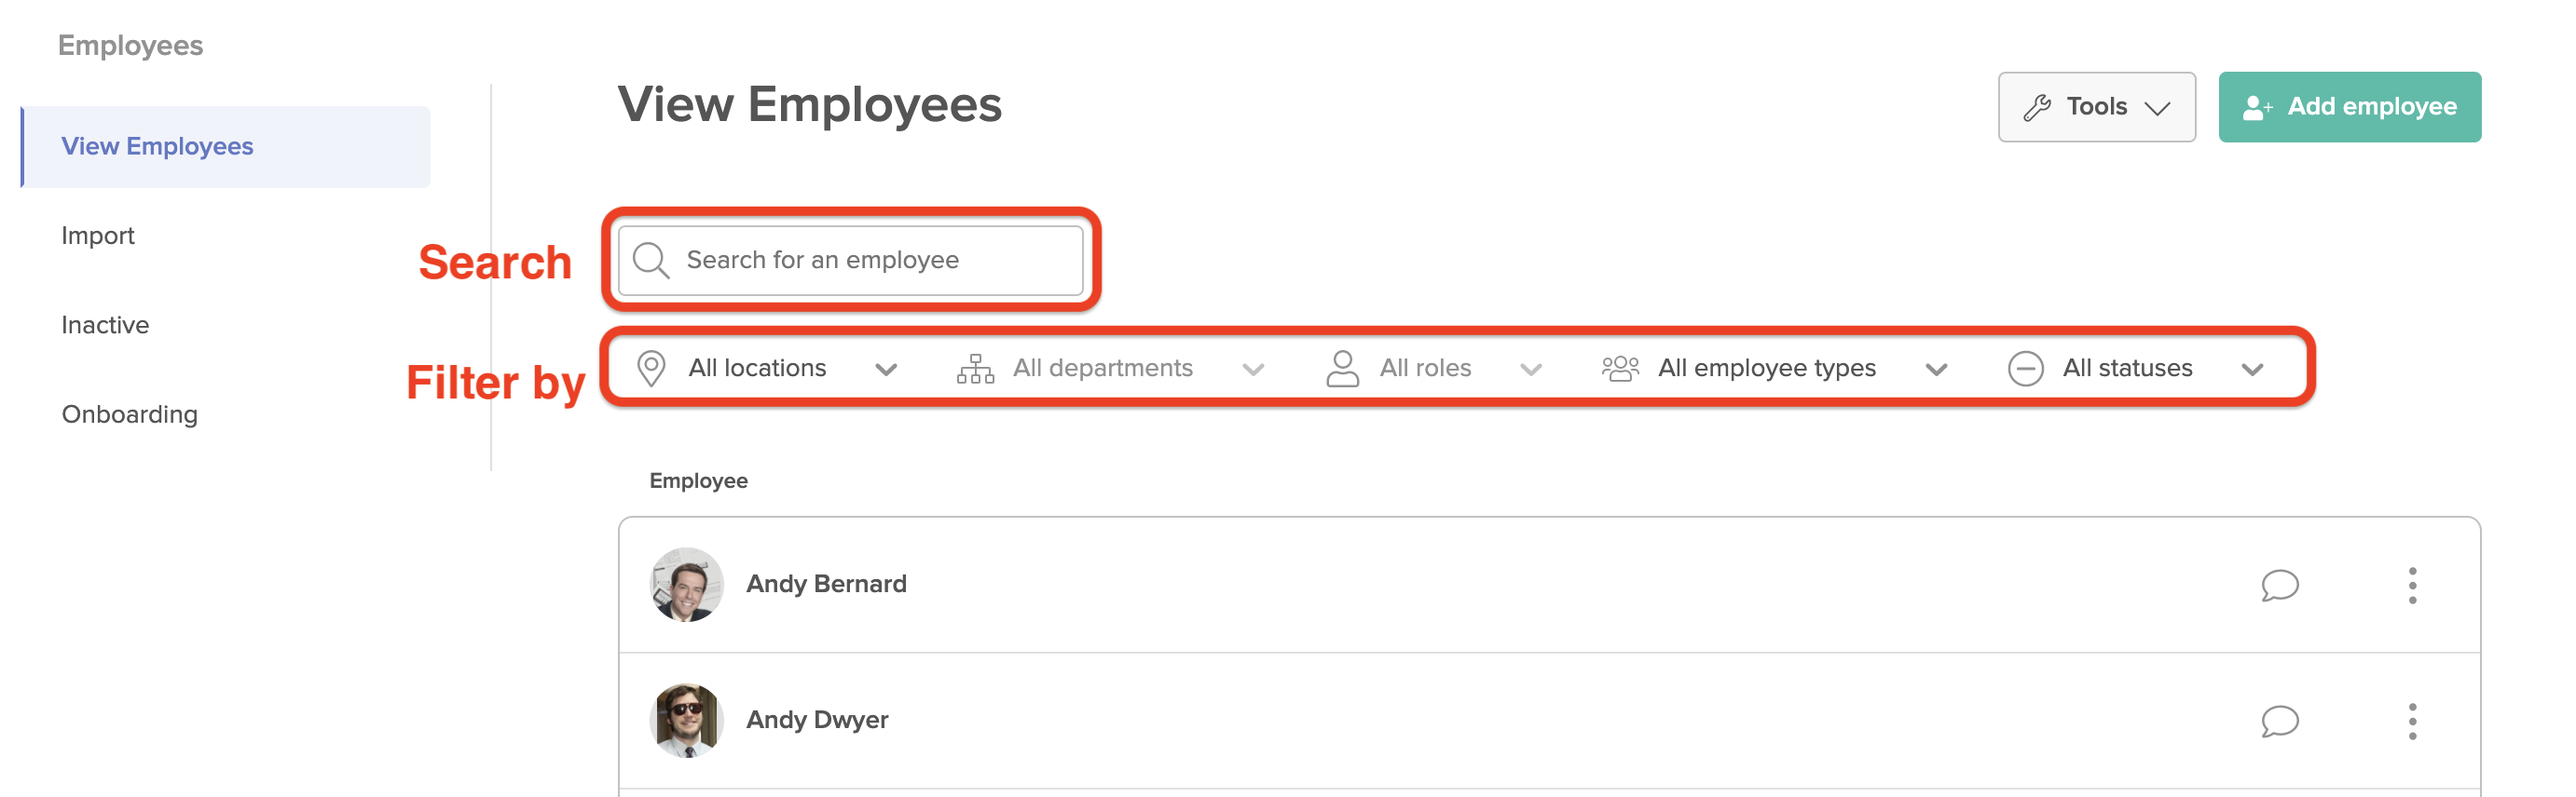Screen dimensions: 2576x797
Task: Open Andy Dwyer's employee name
Action: pyautogui.click(x=817, y=720)
